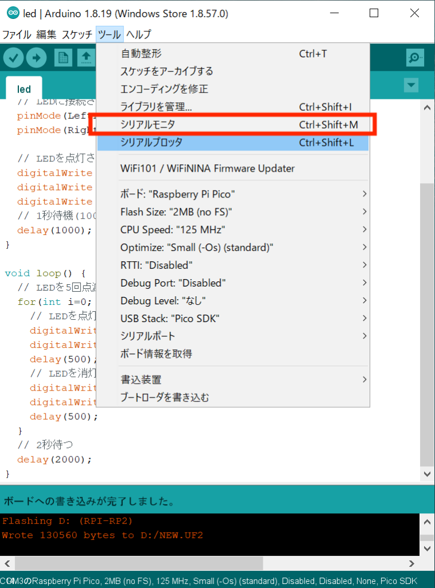The width and height of the screenshot is (435, 588).
Task: Open the 編集 menu
Action: pos(46,34)
